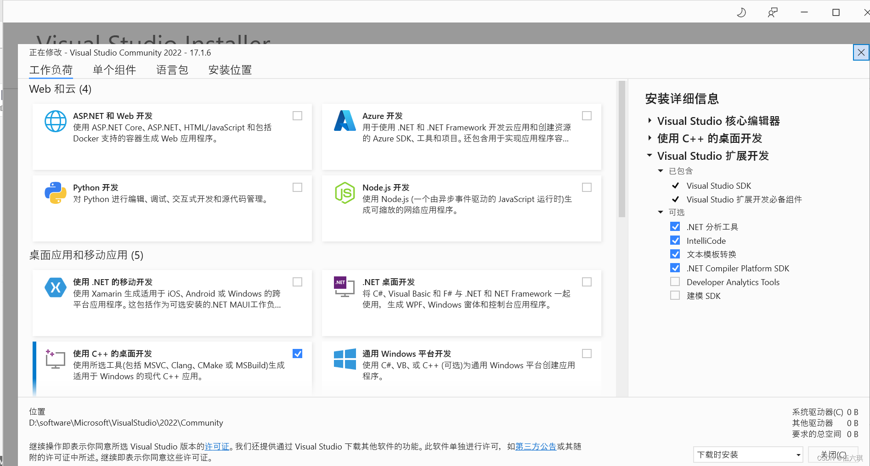
Task: Click the 桌面应用和移动应用 (5) heading
Action: coord(86,255)
